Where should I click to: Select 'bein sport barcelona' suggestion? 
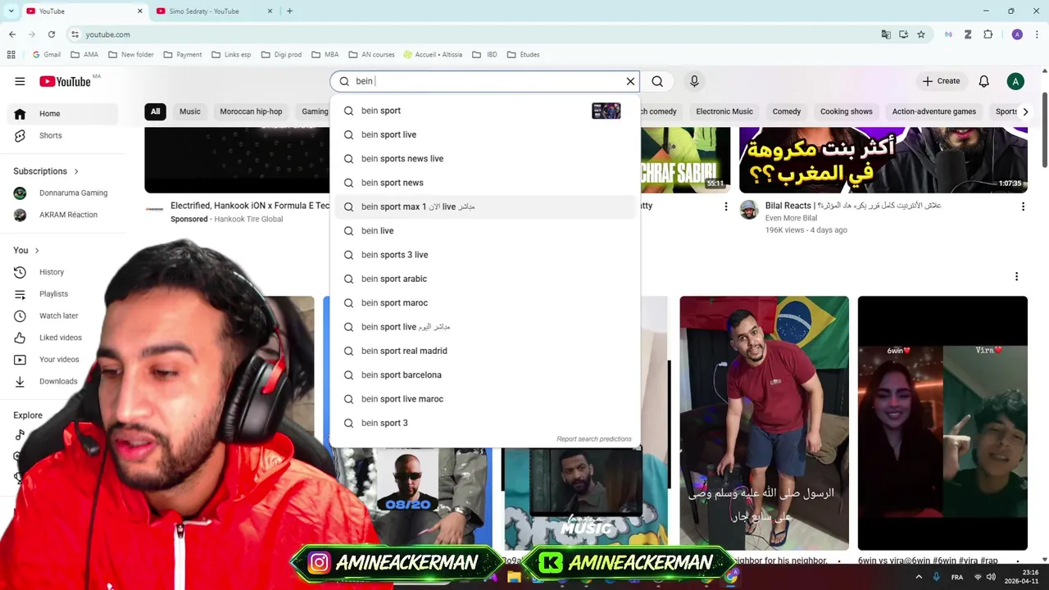pos(484,375)
